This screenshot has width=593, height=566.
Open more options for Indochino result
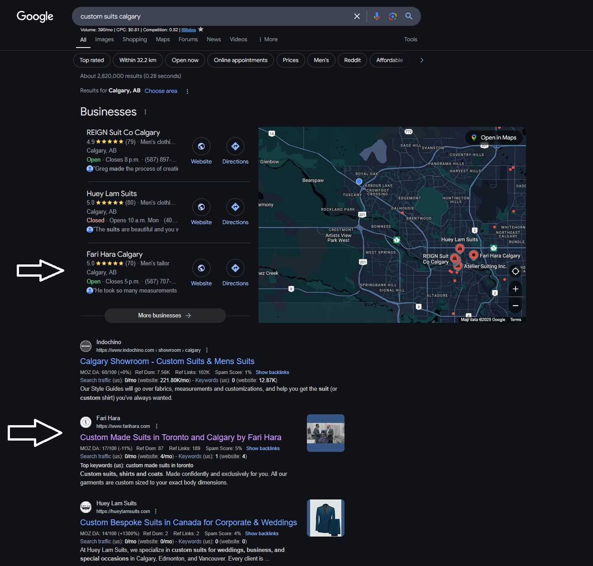coord(207,350)
